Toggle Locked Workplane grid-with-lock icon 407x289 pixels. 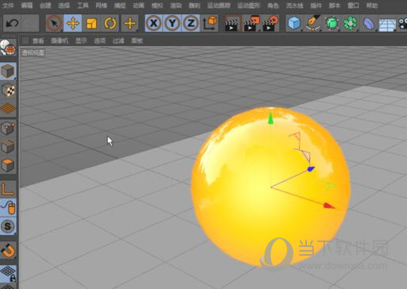click(x=8, y=274)
